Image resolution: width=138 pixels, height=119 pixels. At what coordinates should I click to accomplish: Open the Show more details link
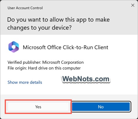tap(25, 82)
